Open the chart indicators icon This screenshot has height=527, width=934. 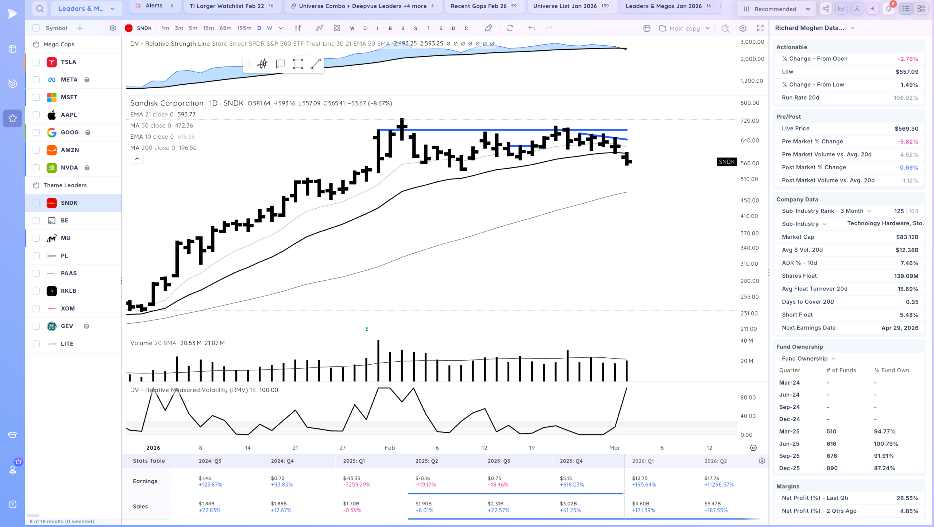pyautogui.click(x=319, y=28)
